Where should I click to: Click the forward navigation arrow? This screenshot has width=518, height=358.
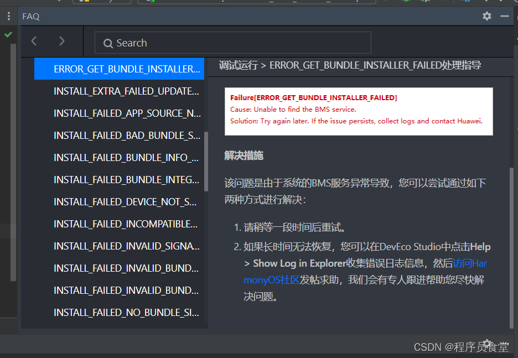[61, 41]
